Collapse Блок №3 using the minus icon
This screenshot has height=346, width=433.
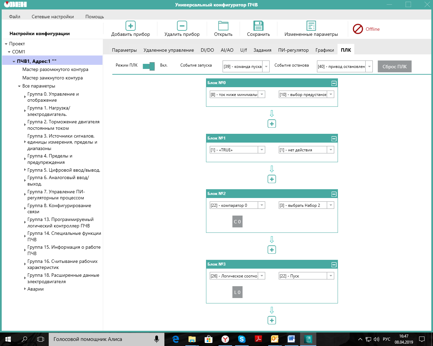(334, 265)
